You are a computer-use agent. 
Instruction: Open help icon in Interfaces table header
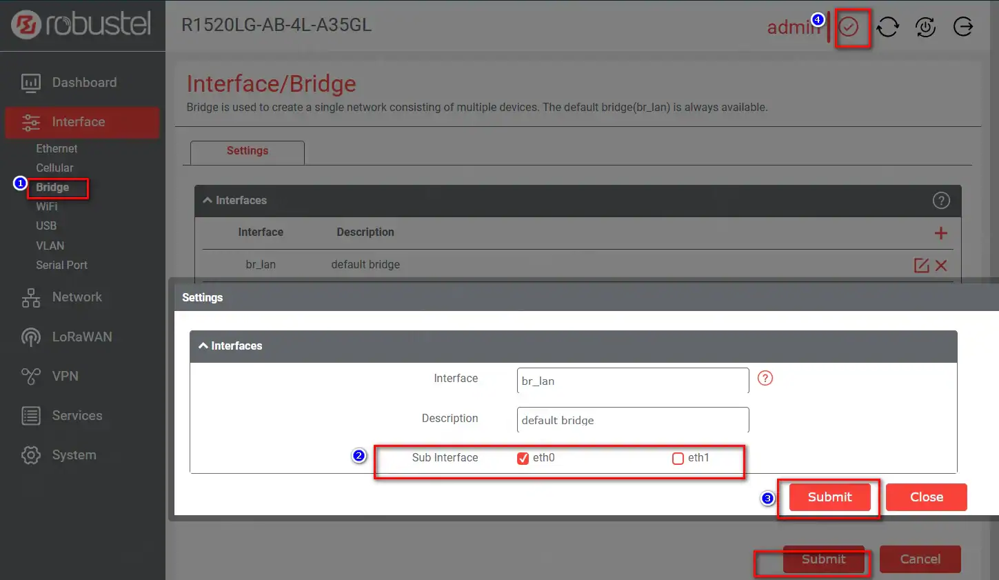pos(941,200)
